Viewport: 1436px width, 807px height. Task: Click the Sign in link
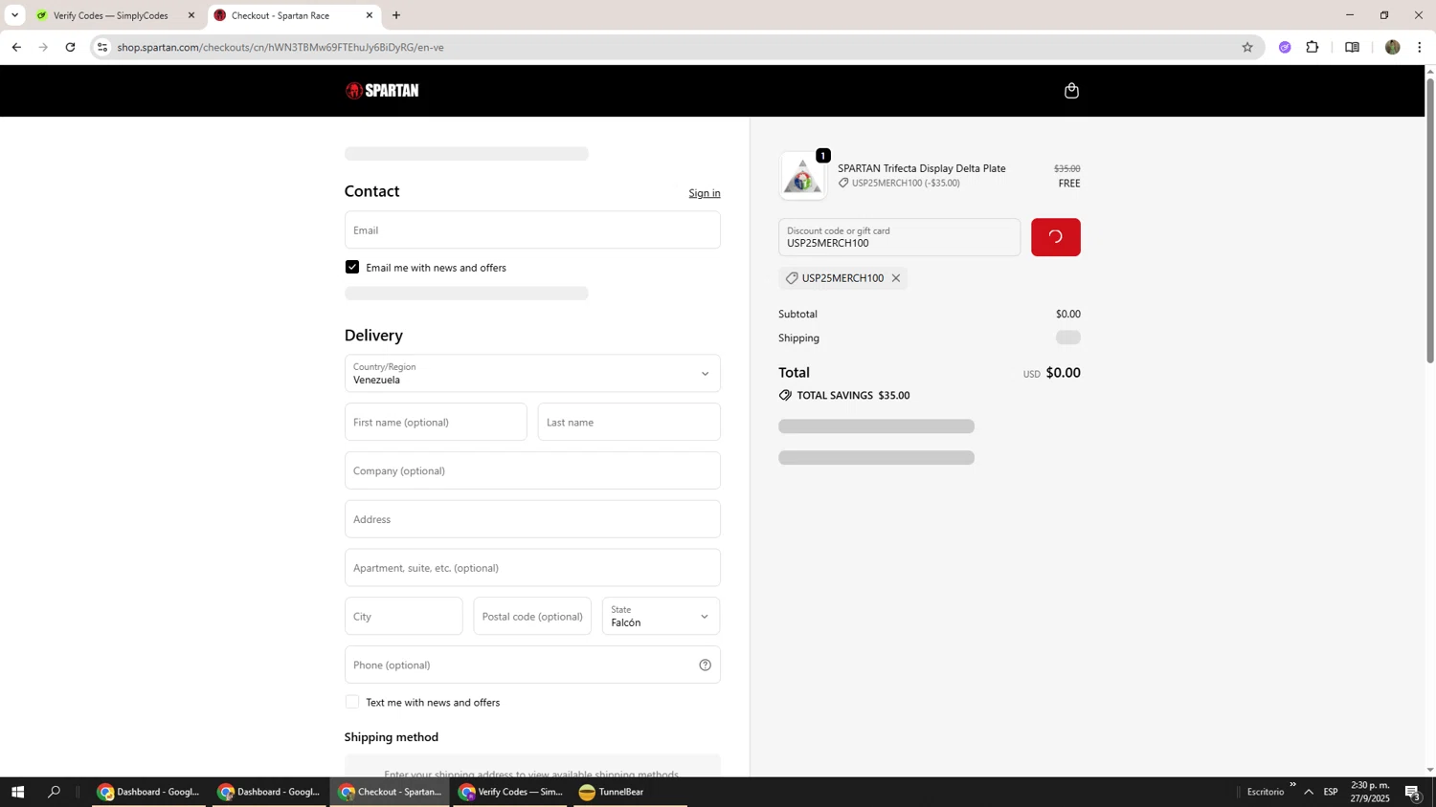tap(704, 193)
